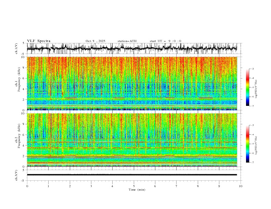The image size is (271, 209).
Task: Click the ch.1 voltage waveform trace
Action: [x=132, y=48]
